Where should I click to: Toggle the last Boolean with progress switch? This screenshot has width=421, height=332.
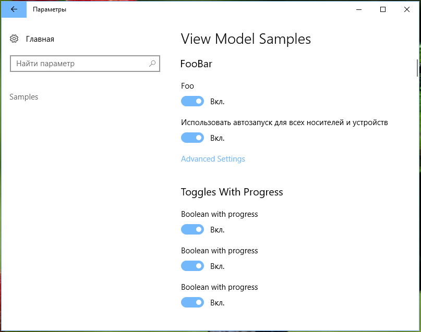coord(193,302)
